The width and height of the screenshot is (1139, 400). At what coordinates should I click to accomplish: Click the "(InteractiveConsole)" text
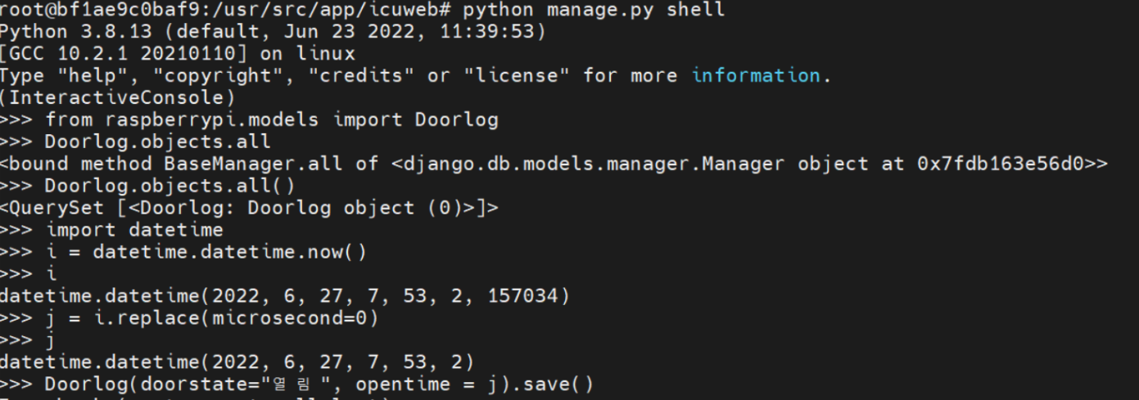[x=118, y=97]
